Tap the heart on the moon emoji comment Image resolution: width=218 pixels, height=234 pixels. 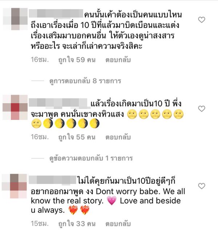[202, 109]
